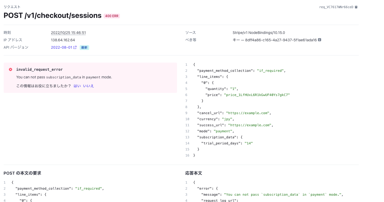The height and width of the screenshot is (202, 384).
Task: Select the request ID text req_VC7617WNr66ceD
Action: pyautogui.click(x=336, y=7)
